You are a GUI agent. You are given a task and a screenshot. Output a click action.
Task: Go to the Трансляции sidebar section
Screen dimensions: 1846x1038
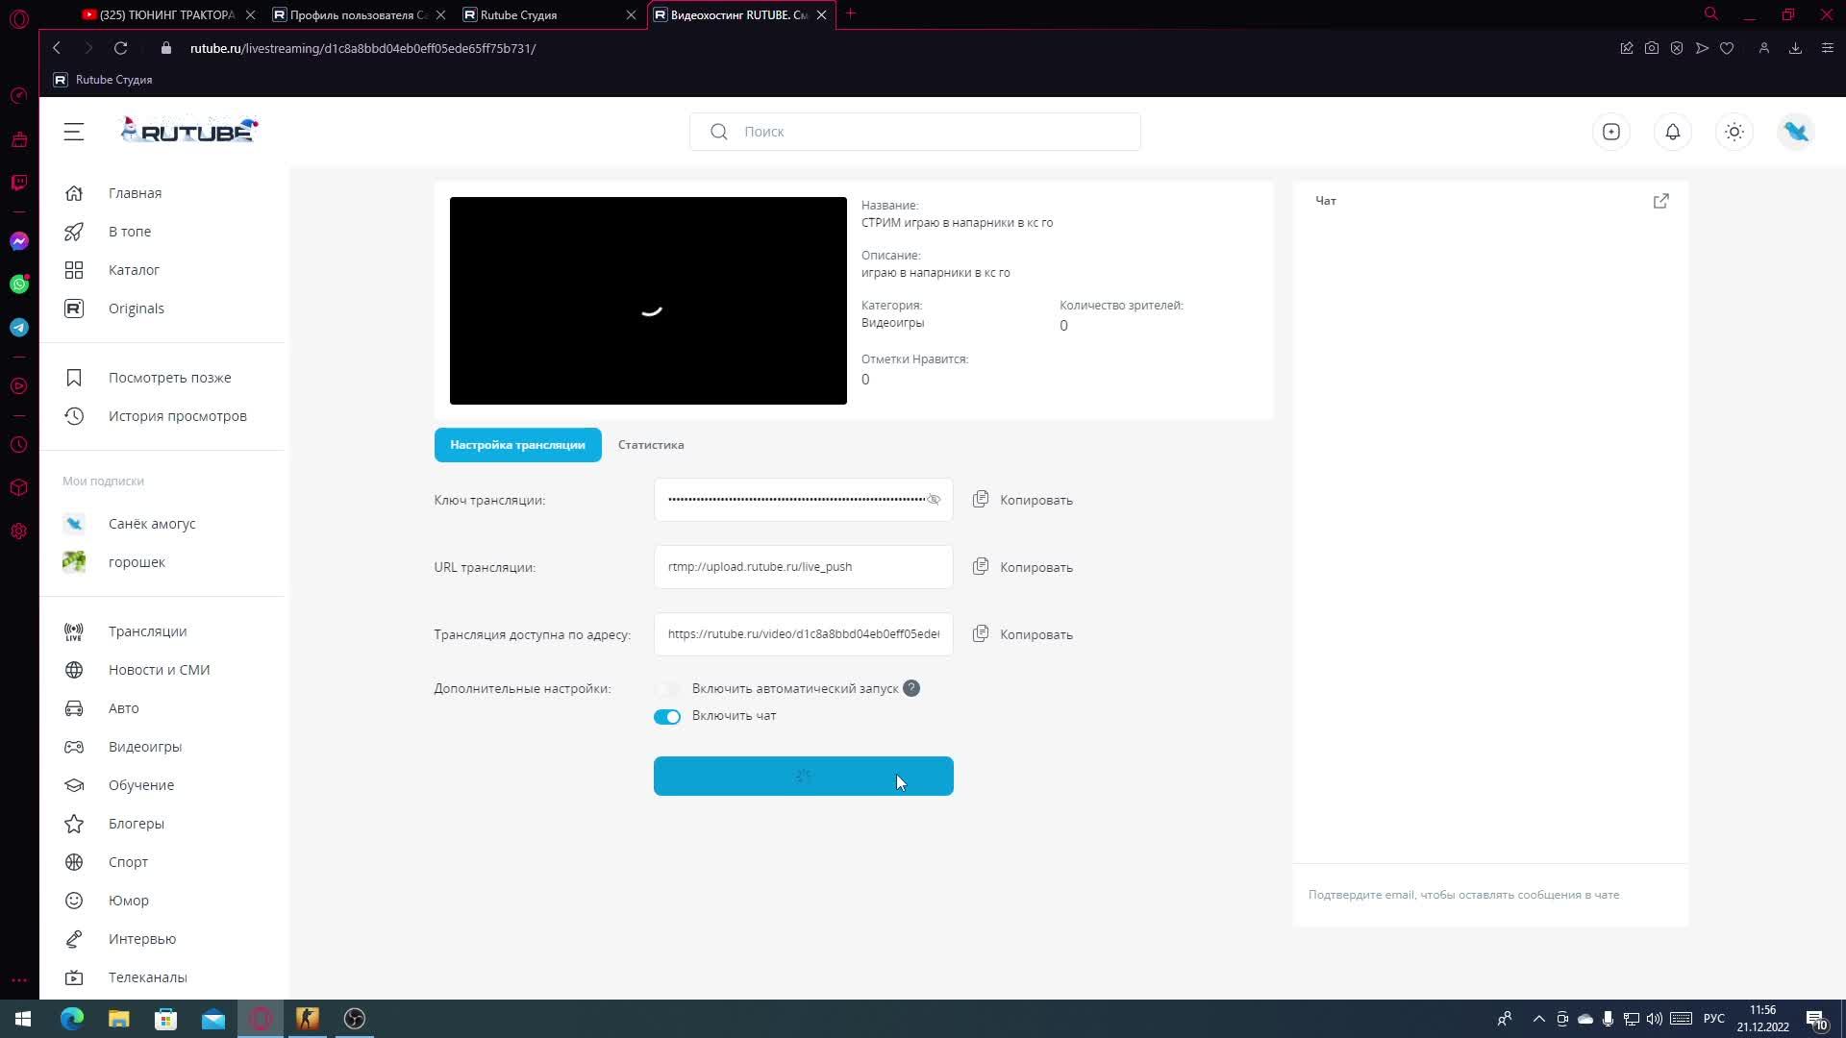click(147, 631)
